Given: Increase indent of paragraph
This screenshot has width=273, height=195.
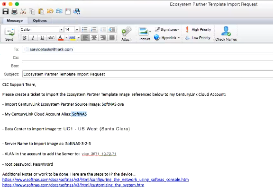Looking at the screenshot, I should [x=112, y=29].
